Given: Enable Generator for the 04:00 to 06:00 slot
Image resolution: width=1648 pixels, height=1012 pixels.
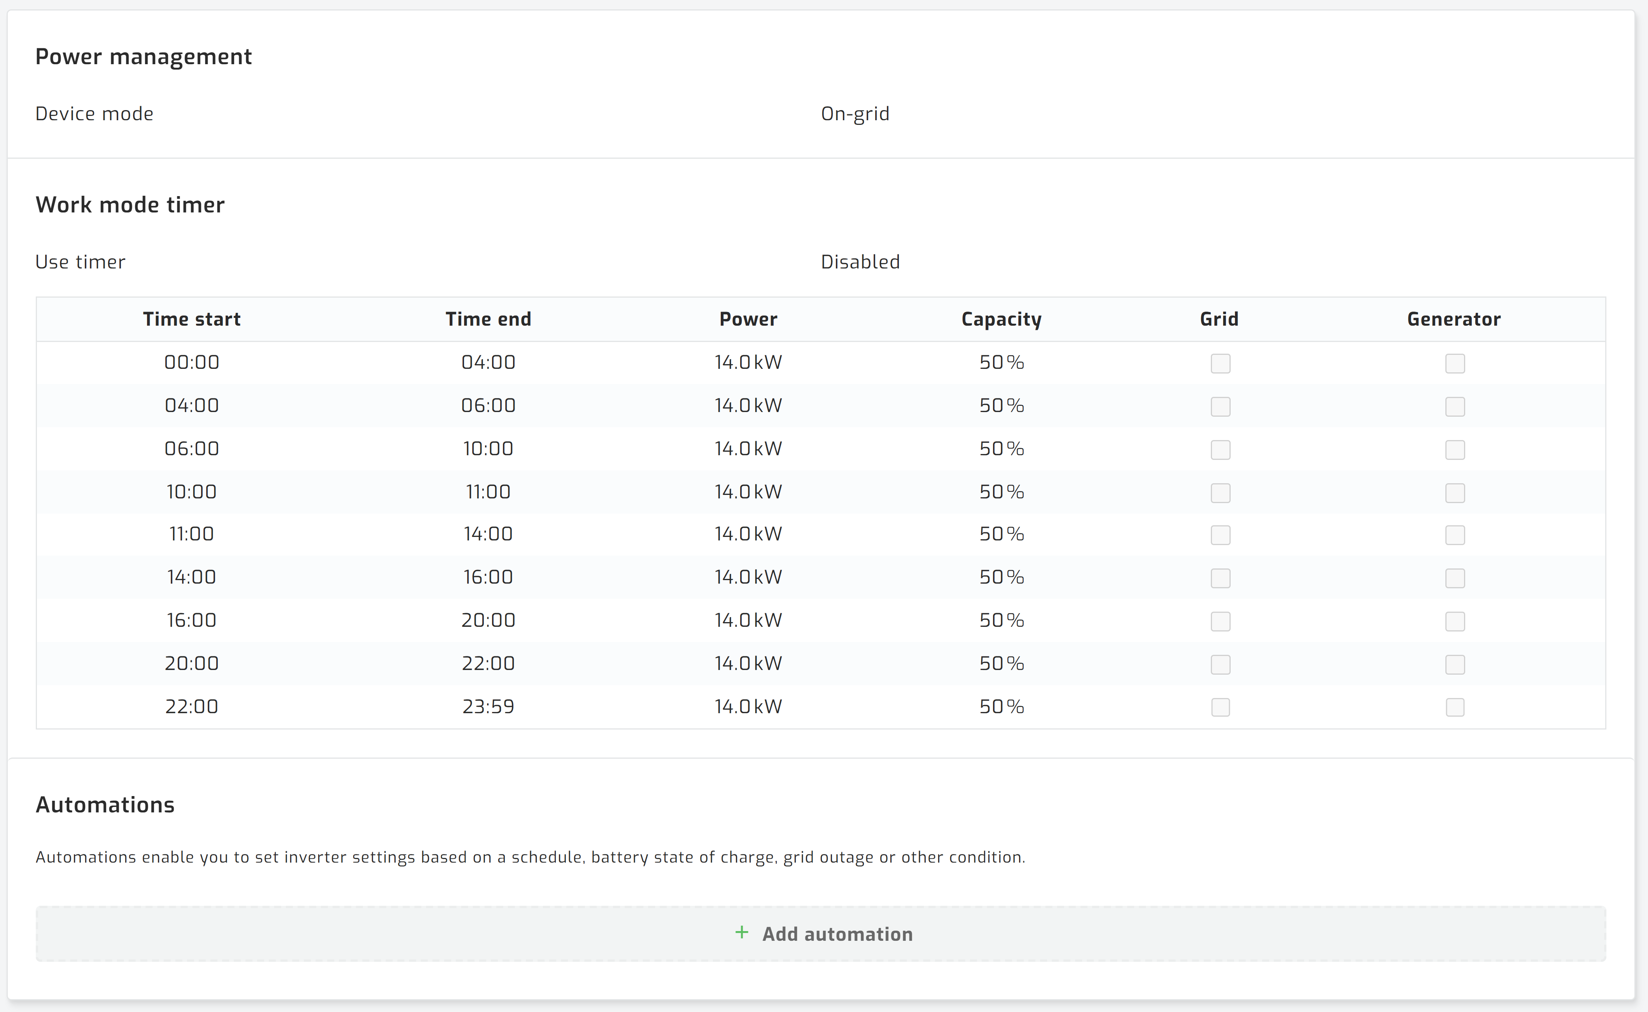Looking at the screenshot, I should [1455, 406].
